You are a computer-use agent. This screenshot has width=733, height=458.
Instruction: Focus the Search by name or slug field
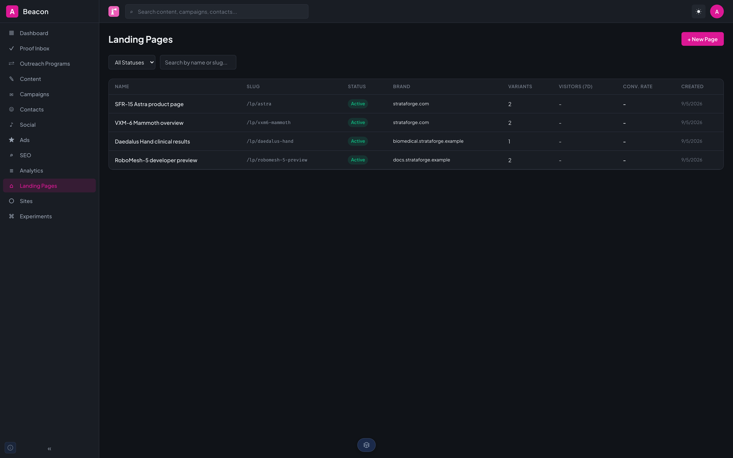(198, 62)
